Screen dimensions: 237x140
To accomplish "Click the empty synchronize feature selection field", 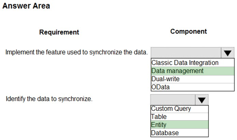I will click(x=186, y=53).
